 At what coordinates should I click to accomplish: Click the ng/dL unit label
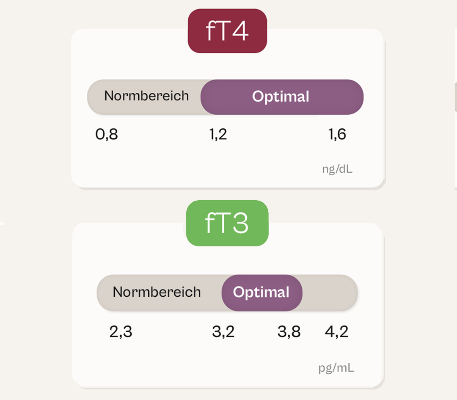(337, 169)
